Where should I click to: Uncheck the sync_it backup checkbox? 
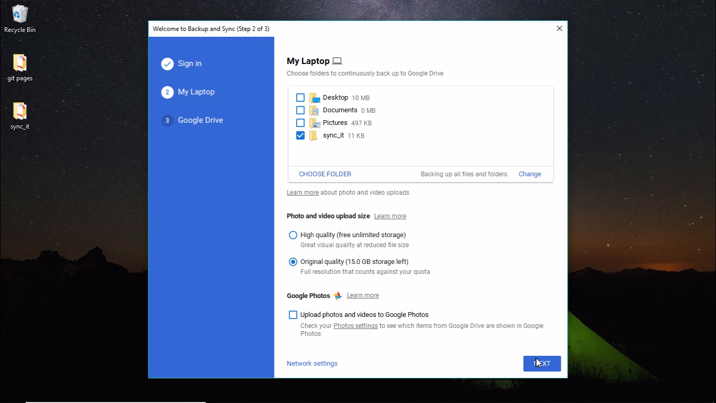click(300, 135)
